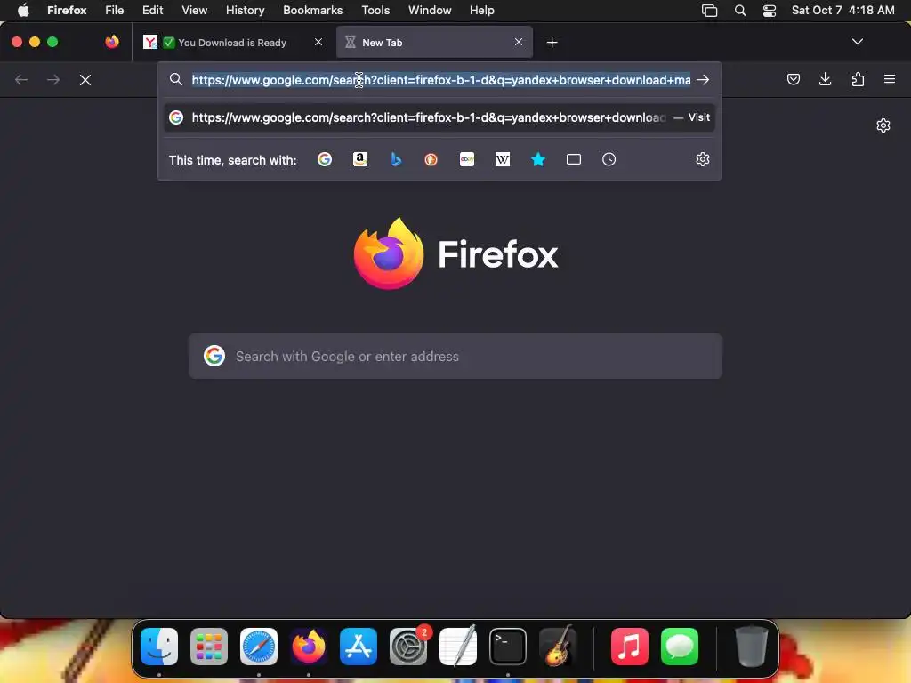This screenshot has width=911, height=683.
Task: Click the date and time in menu bar
Action: coord(843,10)
